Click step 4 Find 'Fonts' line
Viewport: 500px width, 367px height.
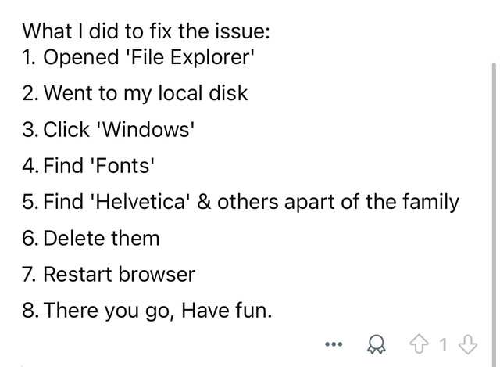(88, 166)
